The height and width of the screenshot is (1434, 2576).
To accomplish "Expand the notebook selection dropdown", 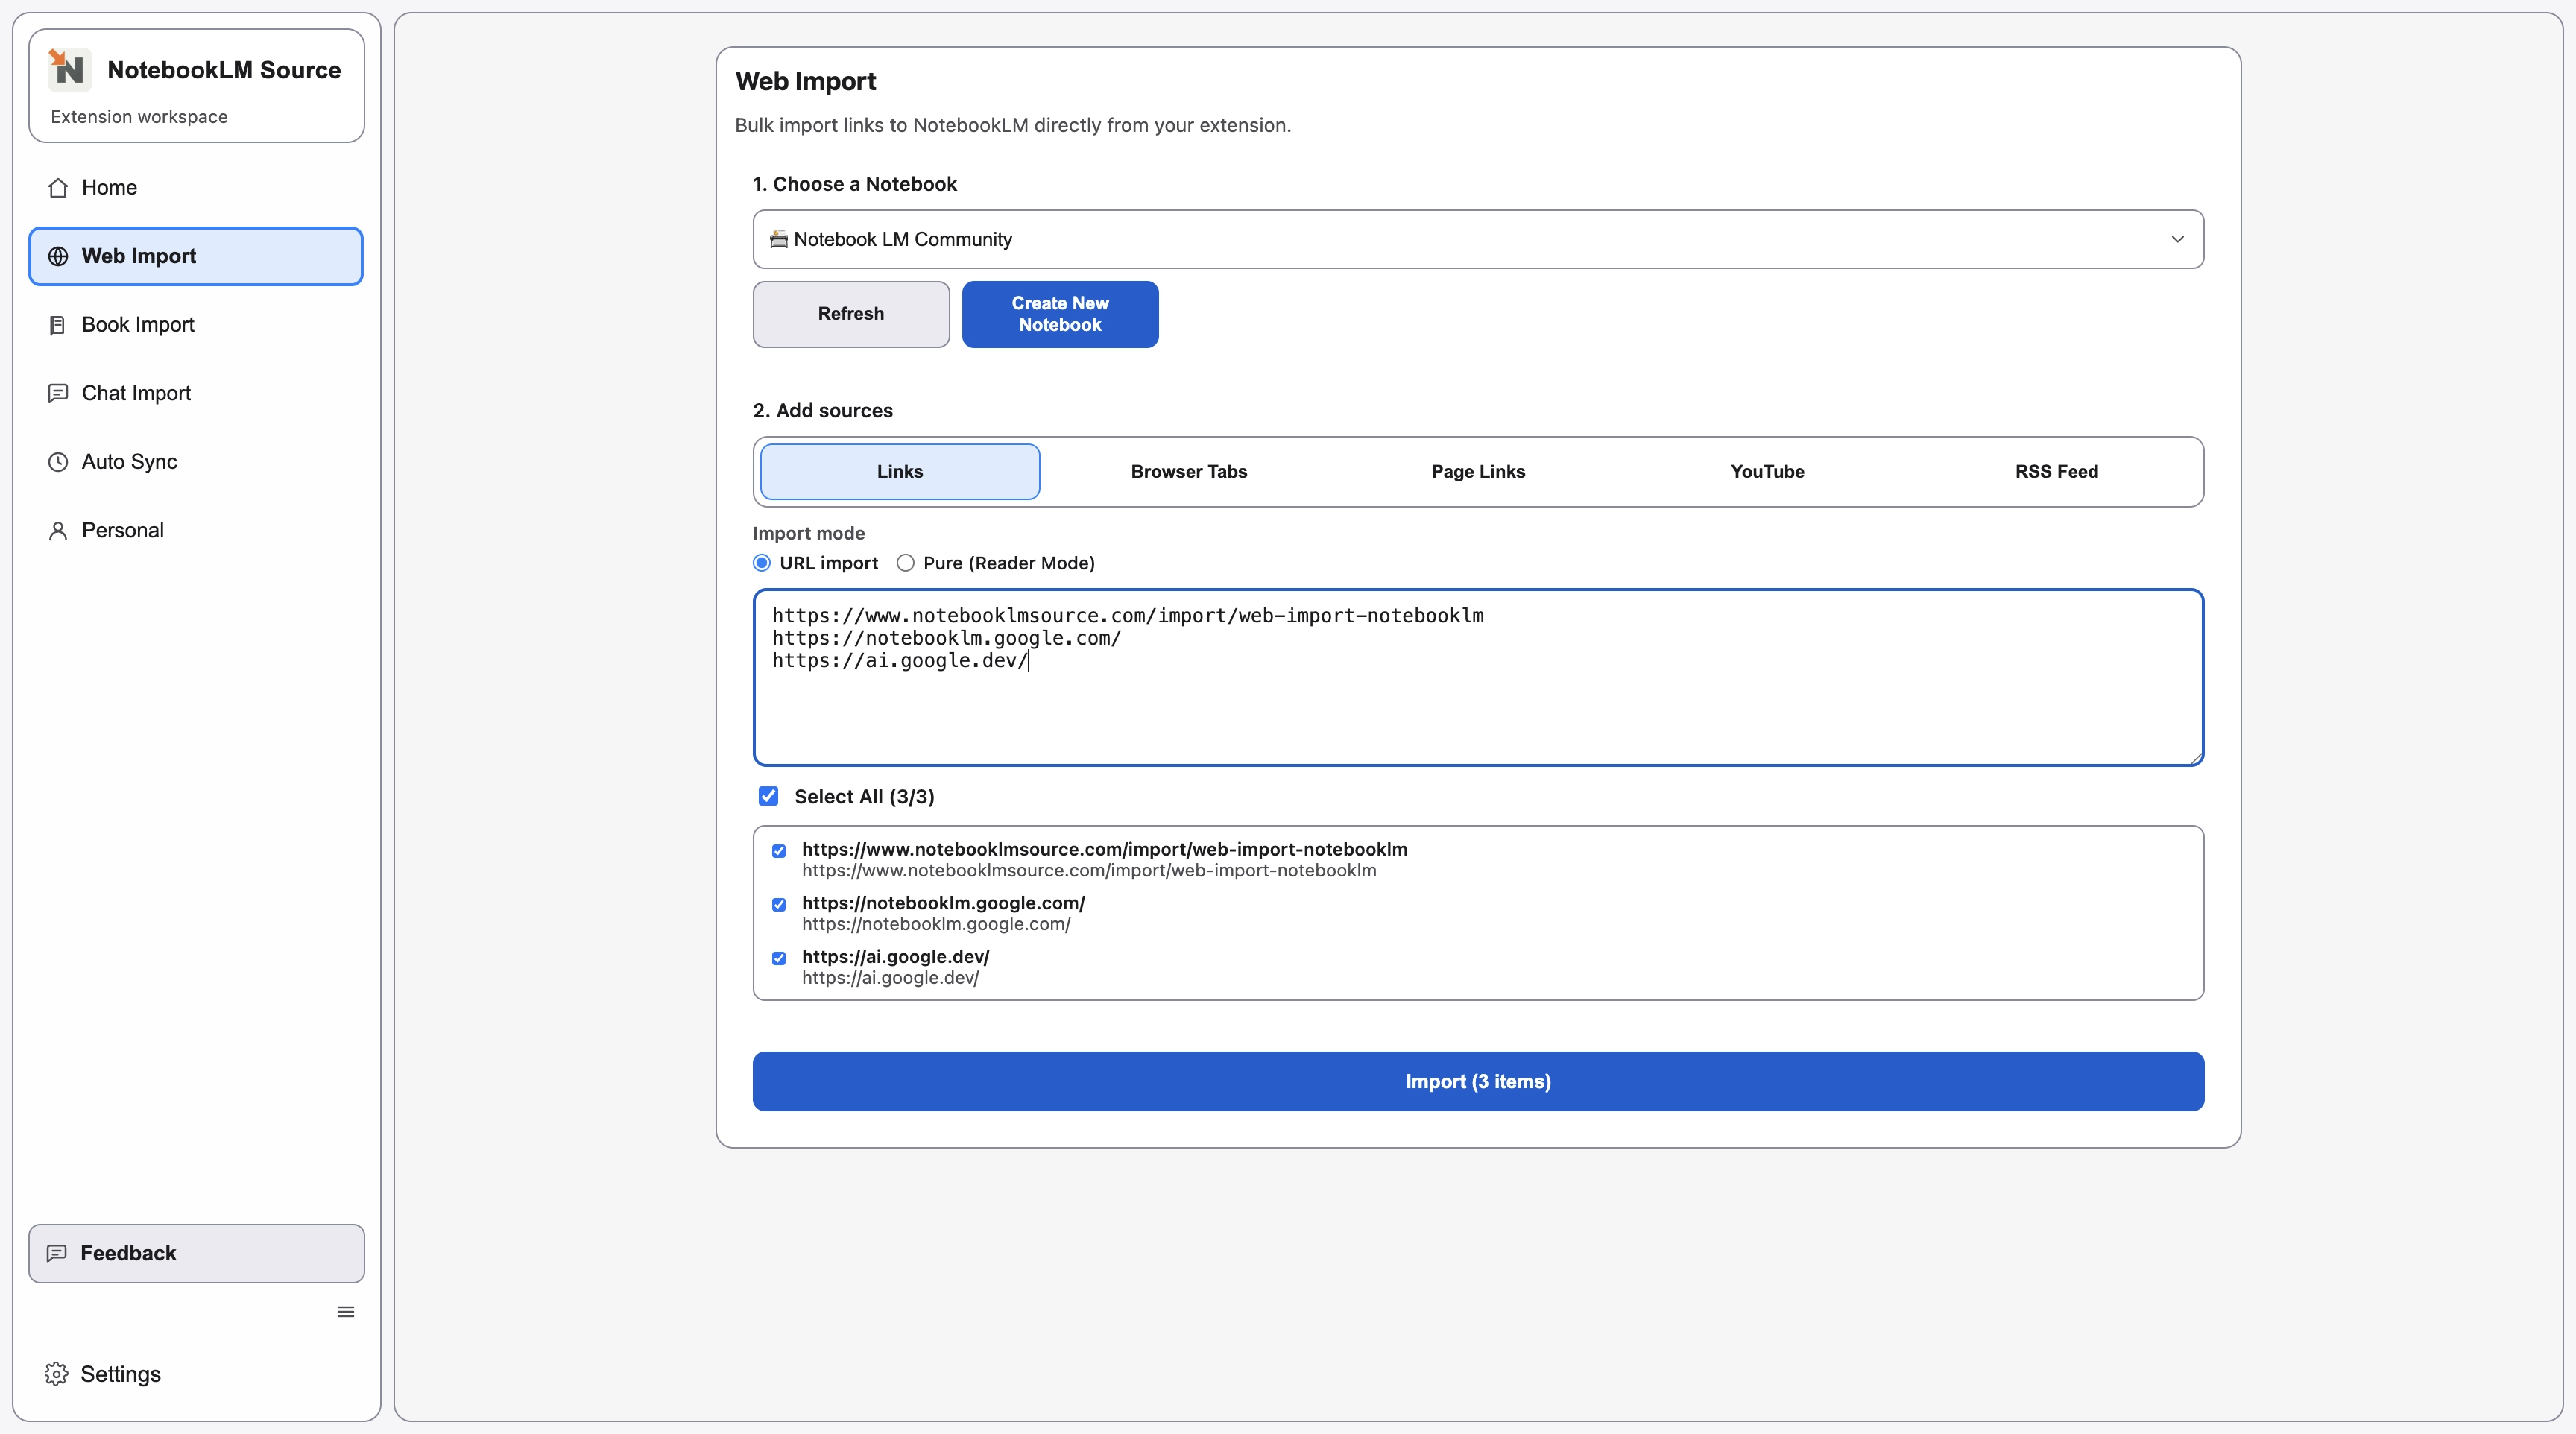I will [x=2177, y=239].
